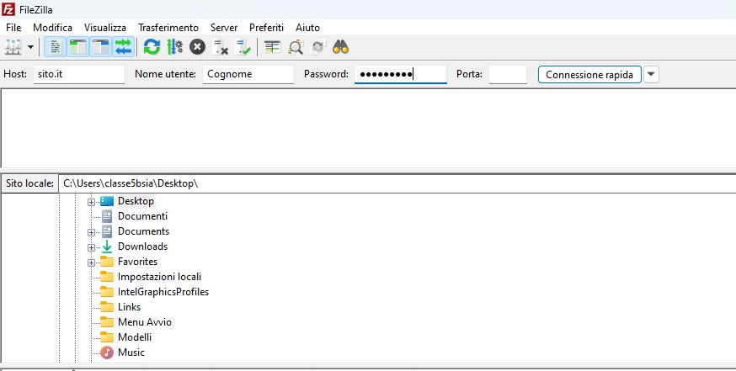736x371 pixels.
Task: Open the File menu
Action: click(13, 28)
